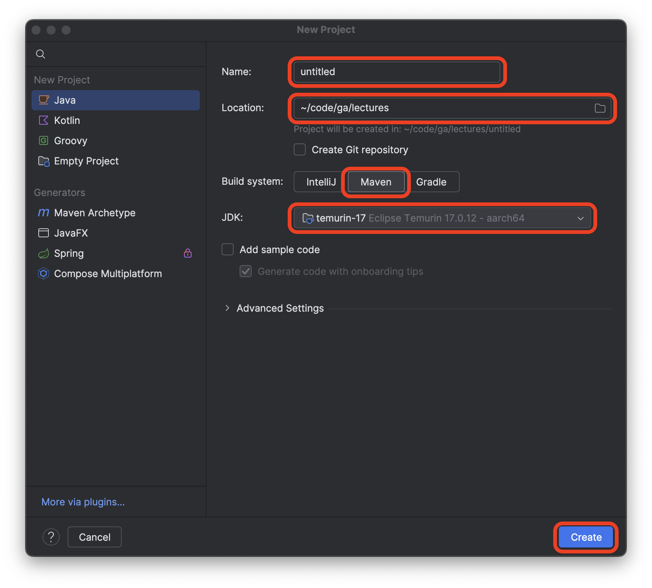
Task: Select the JavaFX generator
Action: (x=71, y=233)
